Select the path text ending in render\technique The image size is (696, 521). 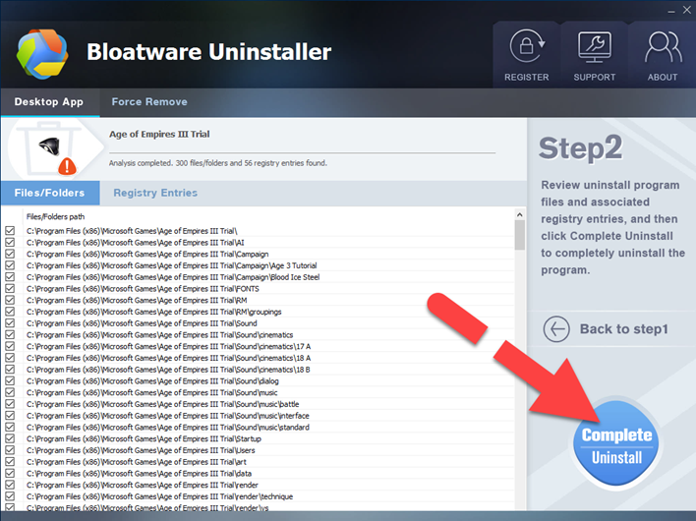[160, 496]
